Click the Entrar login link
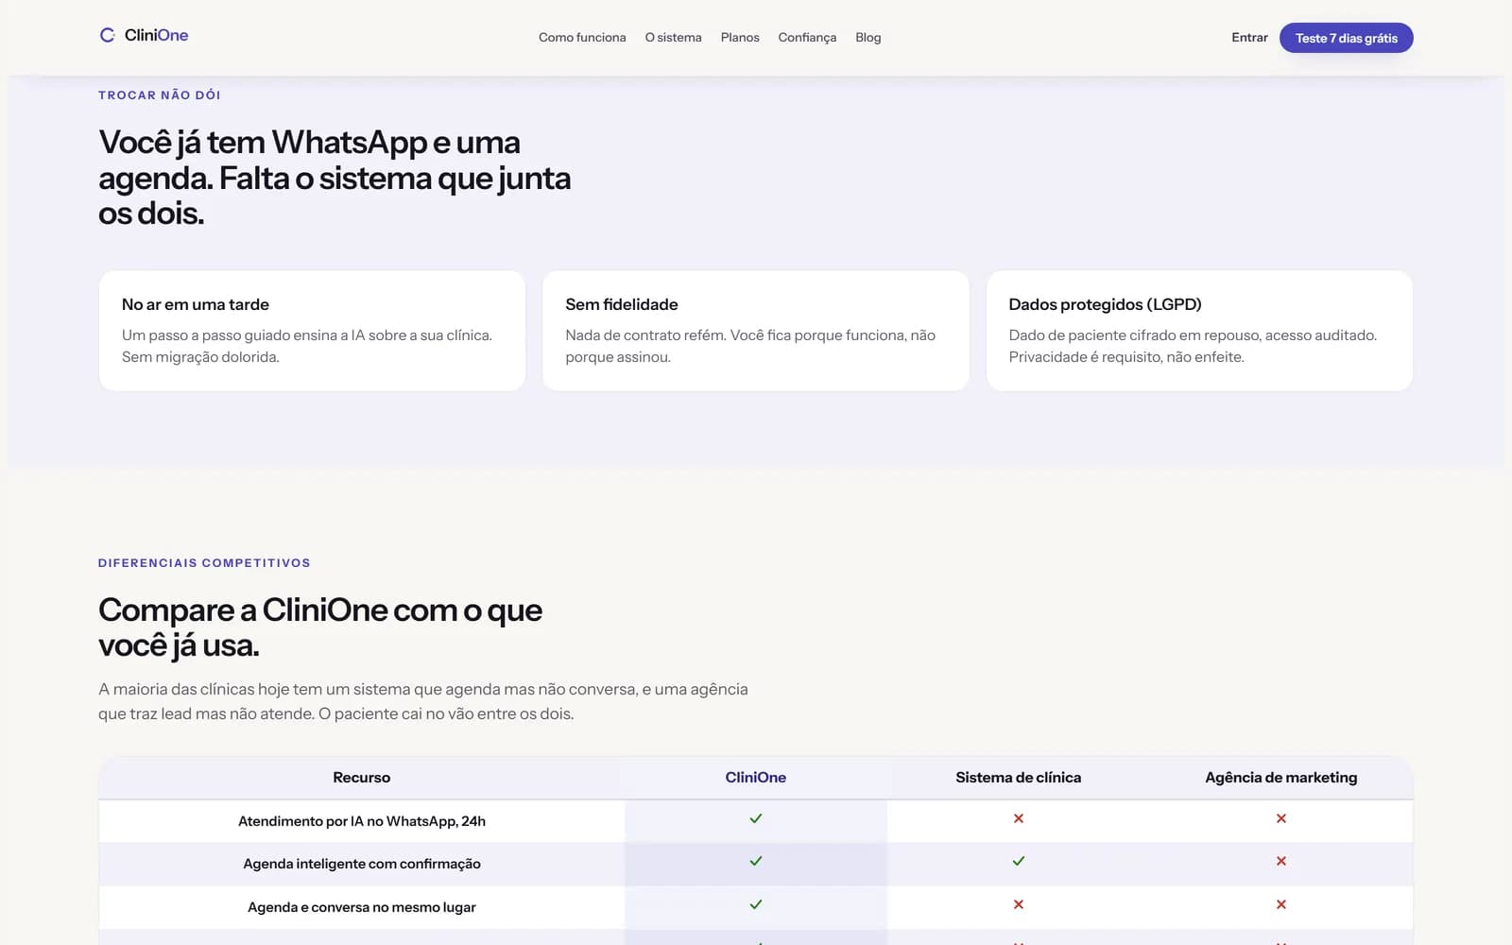This screenshot has width=1512, height=945. pos(1249,38)
